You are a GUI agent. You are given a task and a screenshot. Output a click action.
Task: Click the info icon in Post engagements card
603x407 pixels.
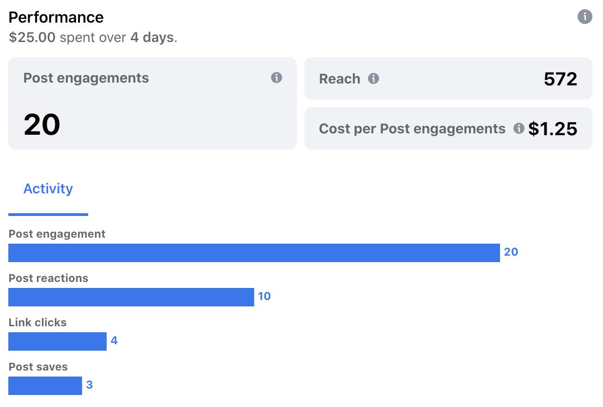coord(276,78)
